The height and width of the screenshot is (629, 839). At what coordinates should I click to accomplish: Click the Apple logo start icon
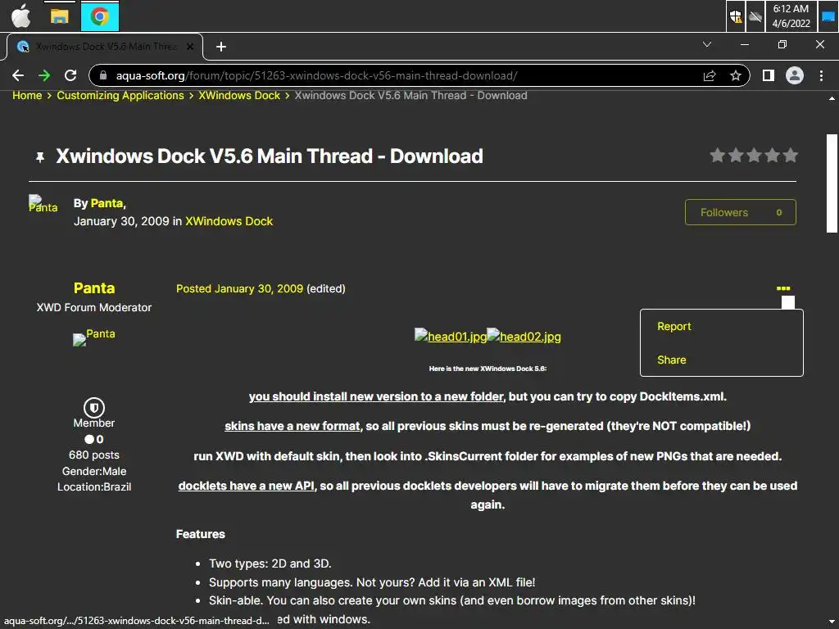(20, 16)
